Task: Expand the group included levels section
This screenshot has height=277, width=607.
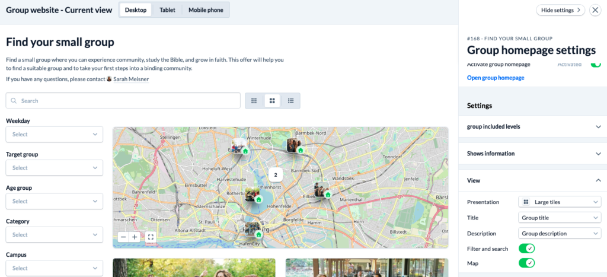Action: pyautogui.click(x=533, y=127)
